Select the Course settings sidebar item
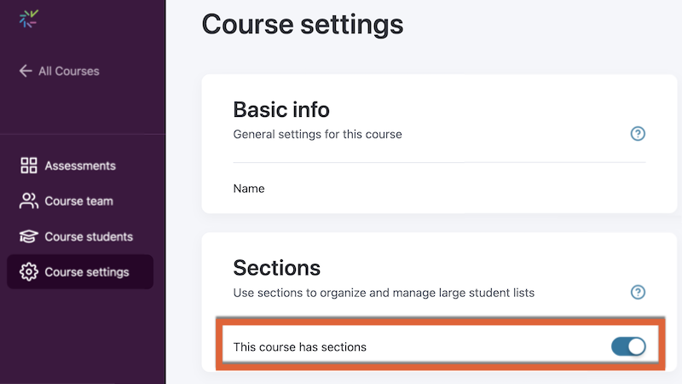682x384 pixels. point(86,272)
